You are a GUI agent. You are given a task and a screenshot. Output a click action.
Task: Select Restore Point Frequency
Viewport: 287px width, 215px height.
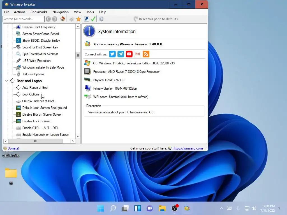[39, 27]
